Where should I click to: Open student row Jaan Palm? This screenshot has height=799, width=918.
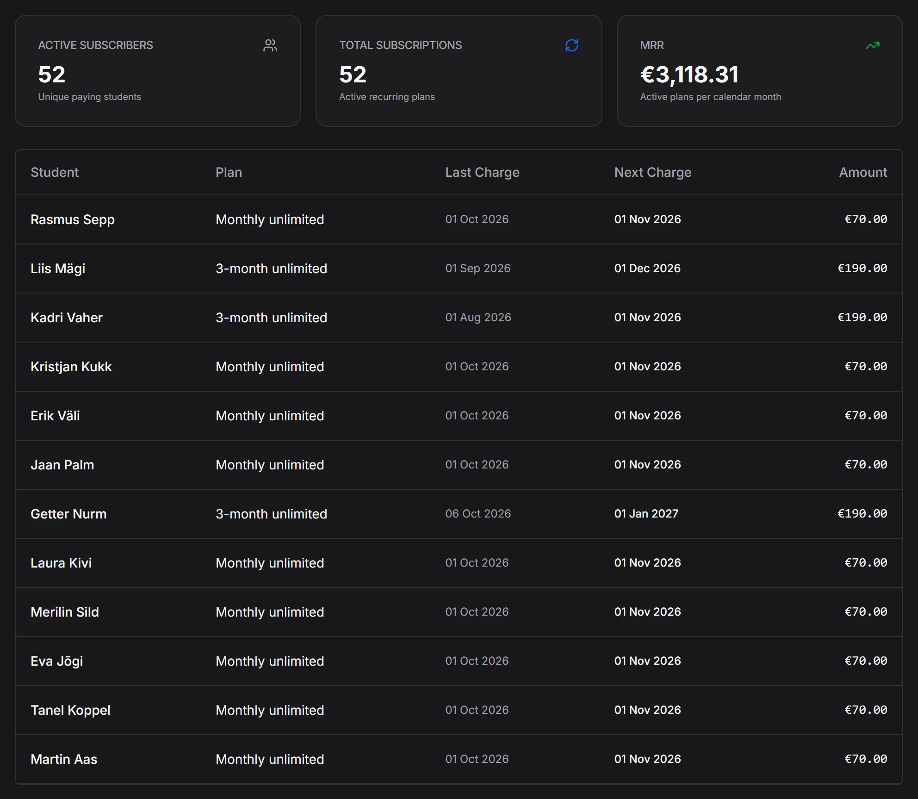(459, 465)
